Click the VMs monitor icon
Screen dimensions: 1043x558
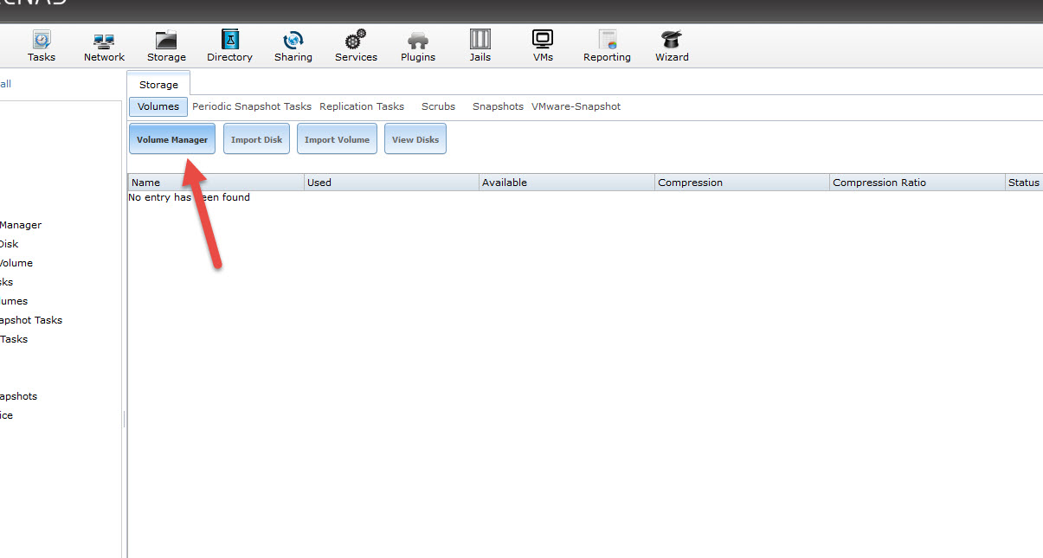click(x=543, y=41)
